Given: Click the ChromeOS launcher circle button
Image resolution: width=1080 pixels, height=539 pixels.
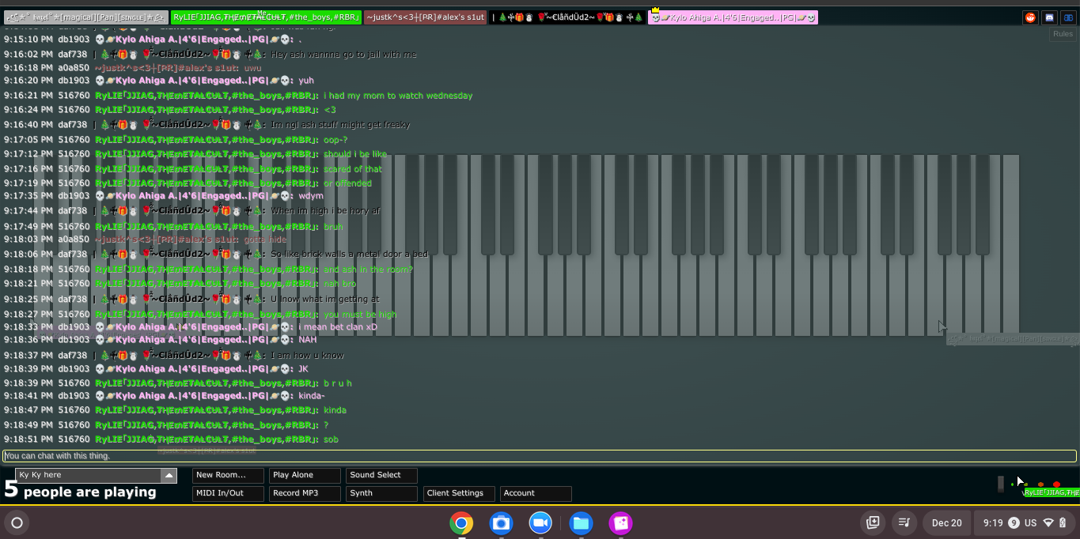Looking at the screenshot, I should [x=17, y=523].
